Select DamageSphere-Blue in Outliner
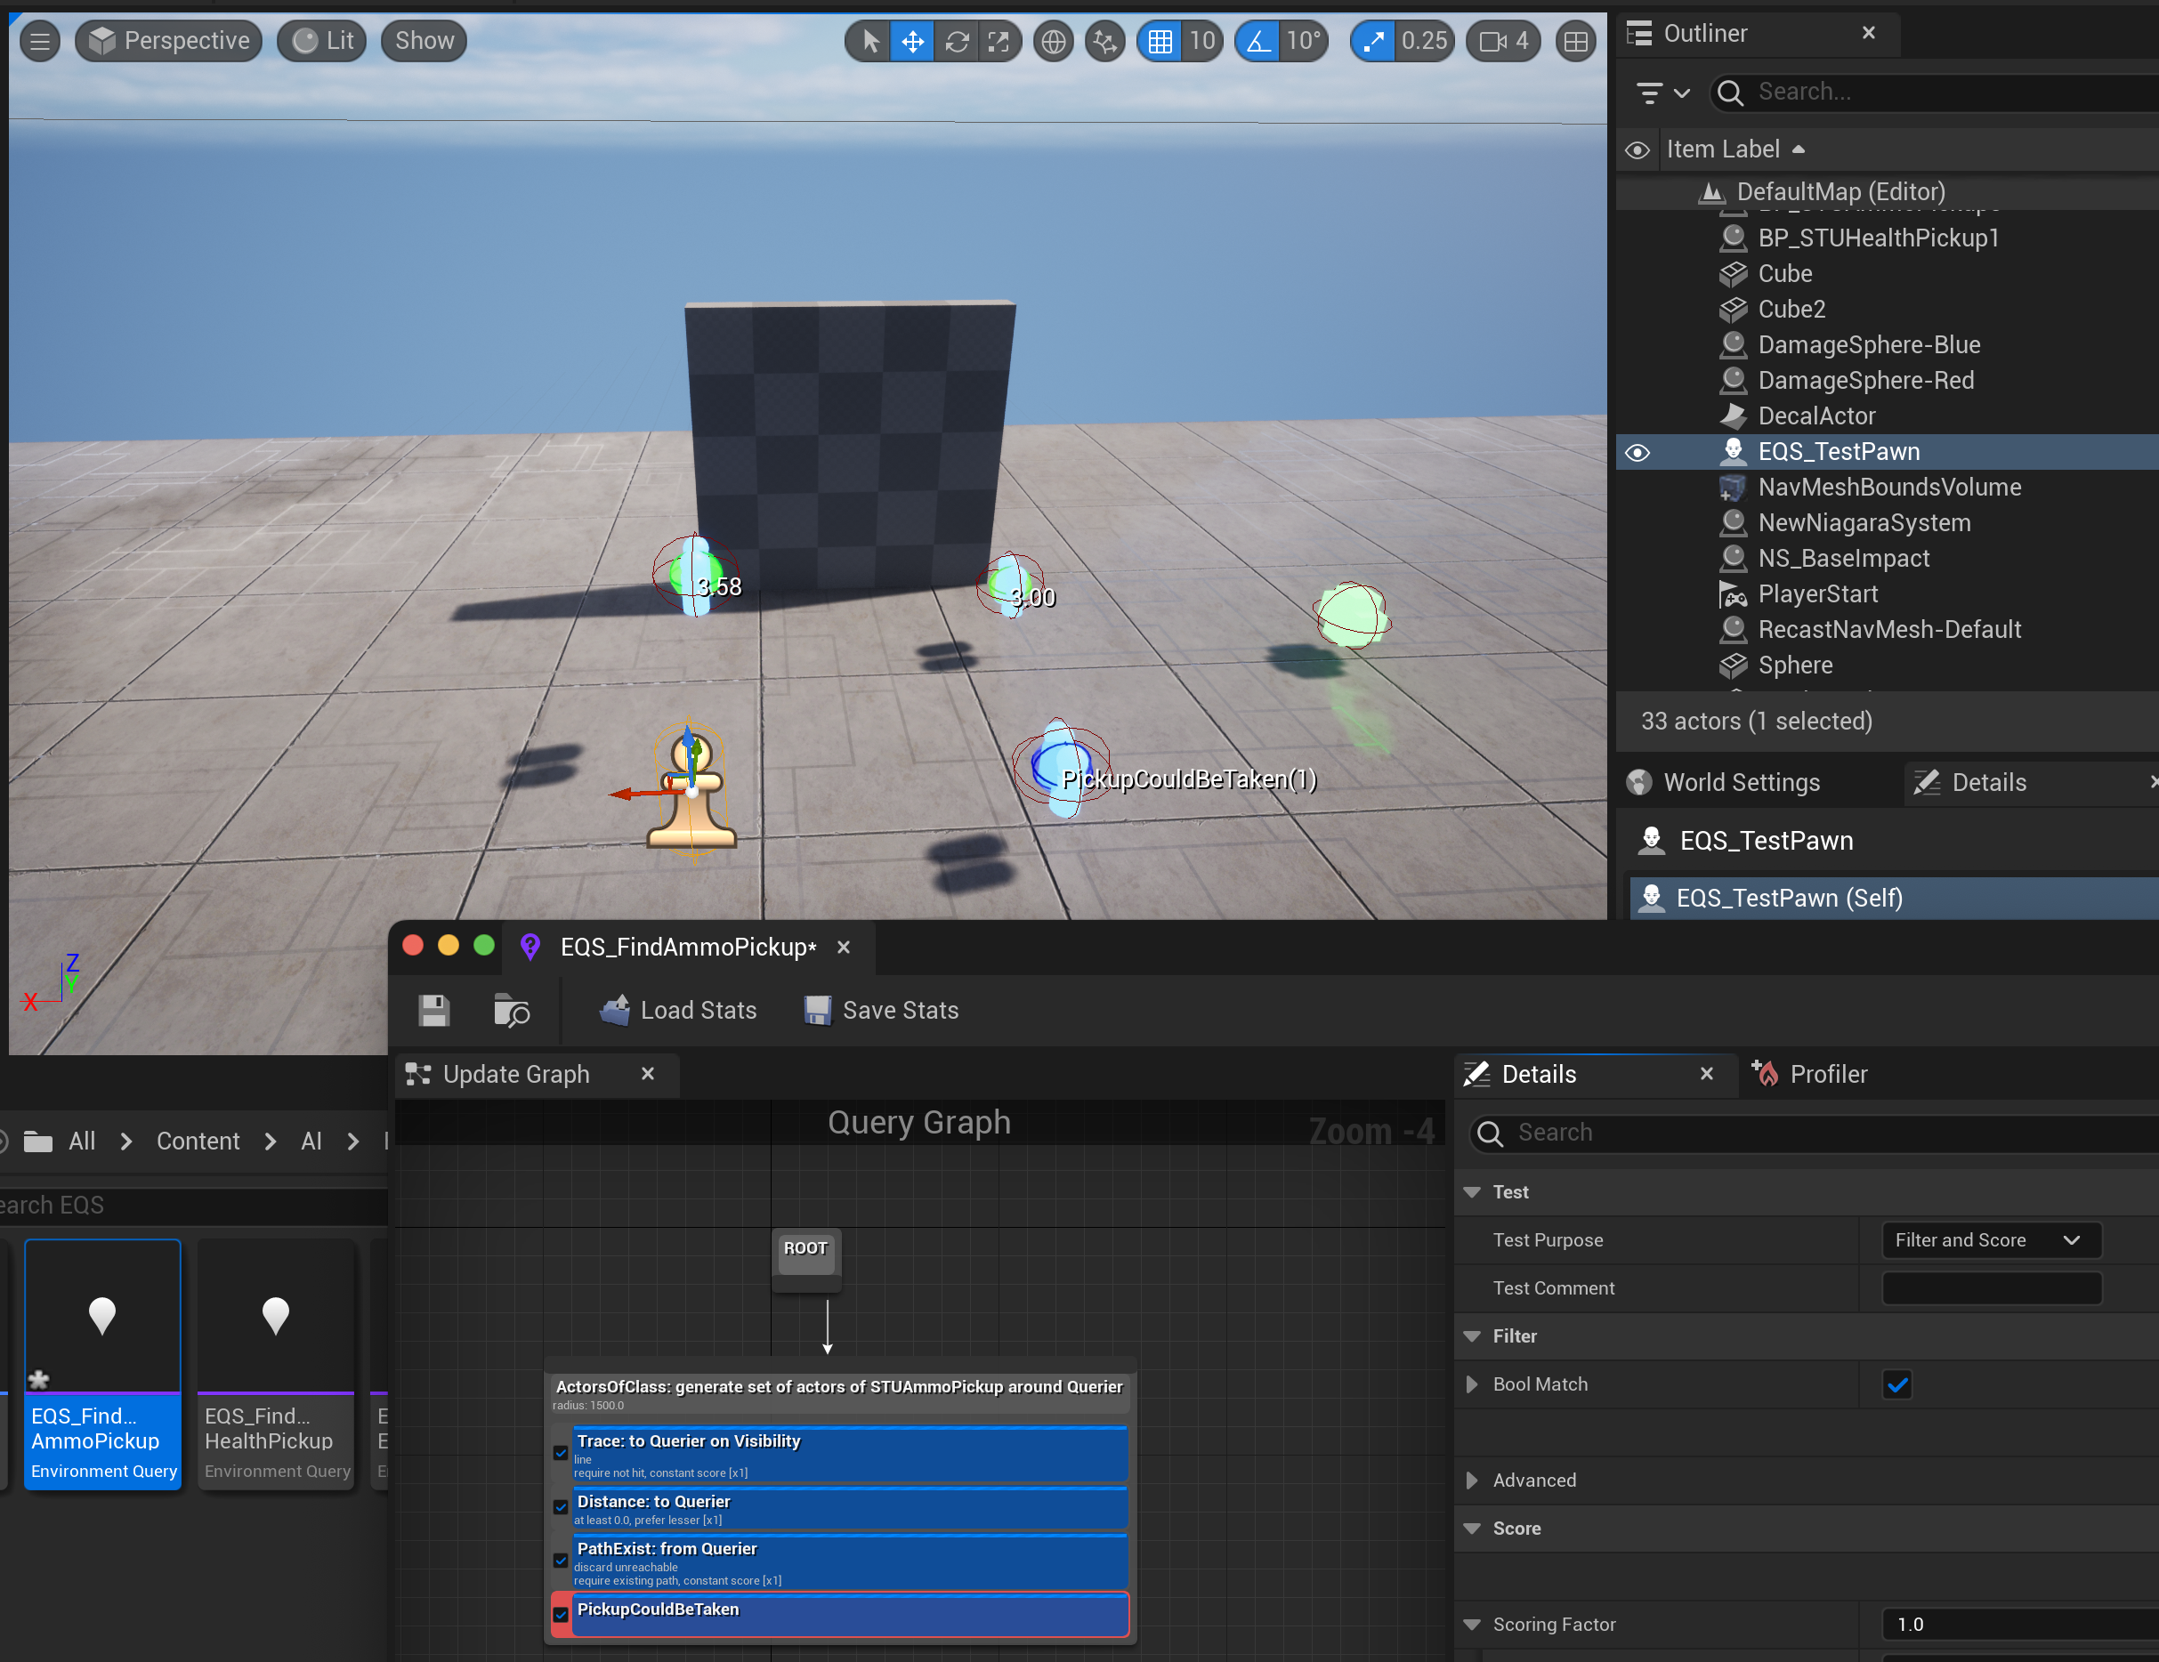Screen dimensions: 2159x1662 pos(1868,345)
